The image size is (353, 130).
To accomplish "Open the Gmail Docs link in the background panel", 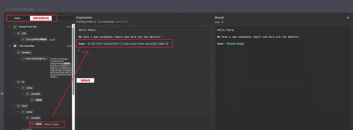I will click(43, 9).
